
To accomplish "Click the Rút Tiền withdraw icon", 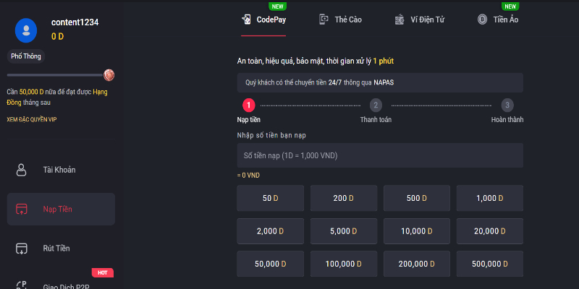I will pos(22,249).
